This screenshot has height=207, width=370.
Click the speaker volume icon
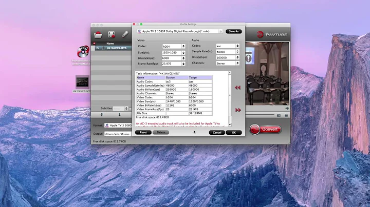click(287, 108)
